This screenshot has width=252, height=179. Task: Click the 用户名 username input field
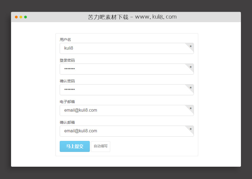pyautogui.click(x=123, y=48)
